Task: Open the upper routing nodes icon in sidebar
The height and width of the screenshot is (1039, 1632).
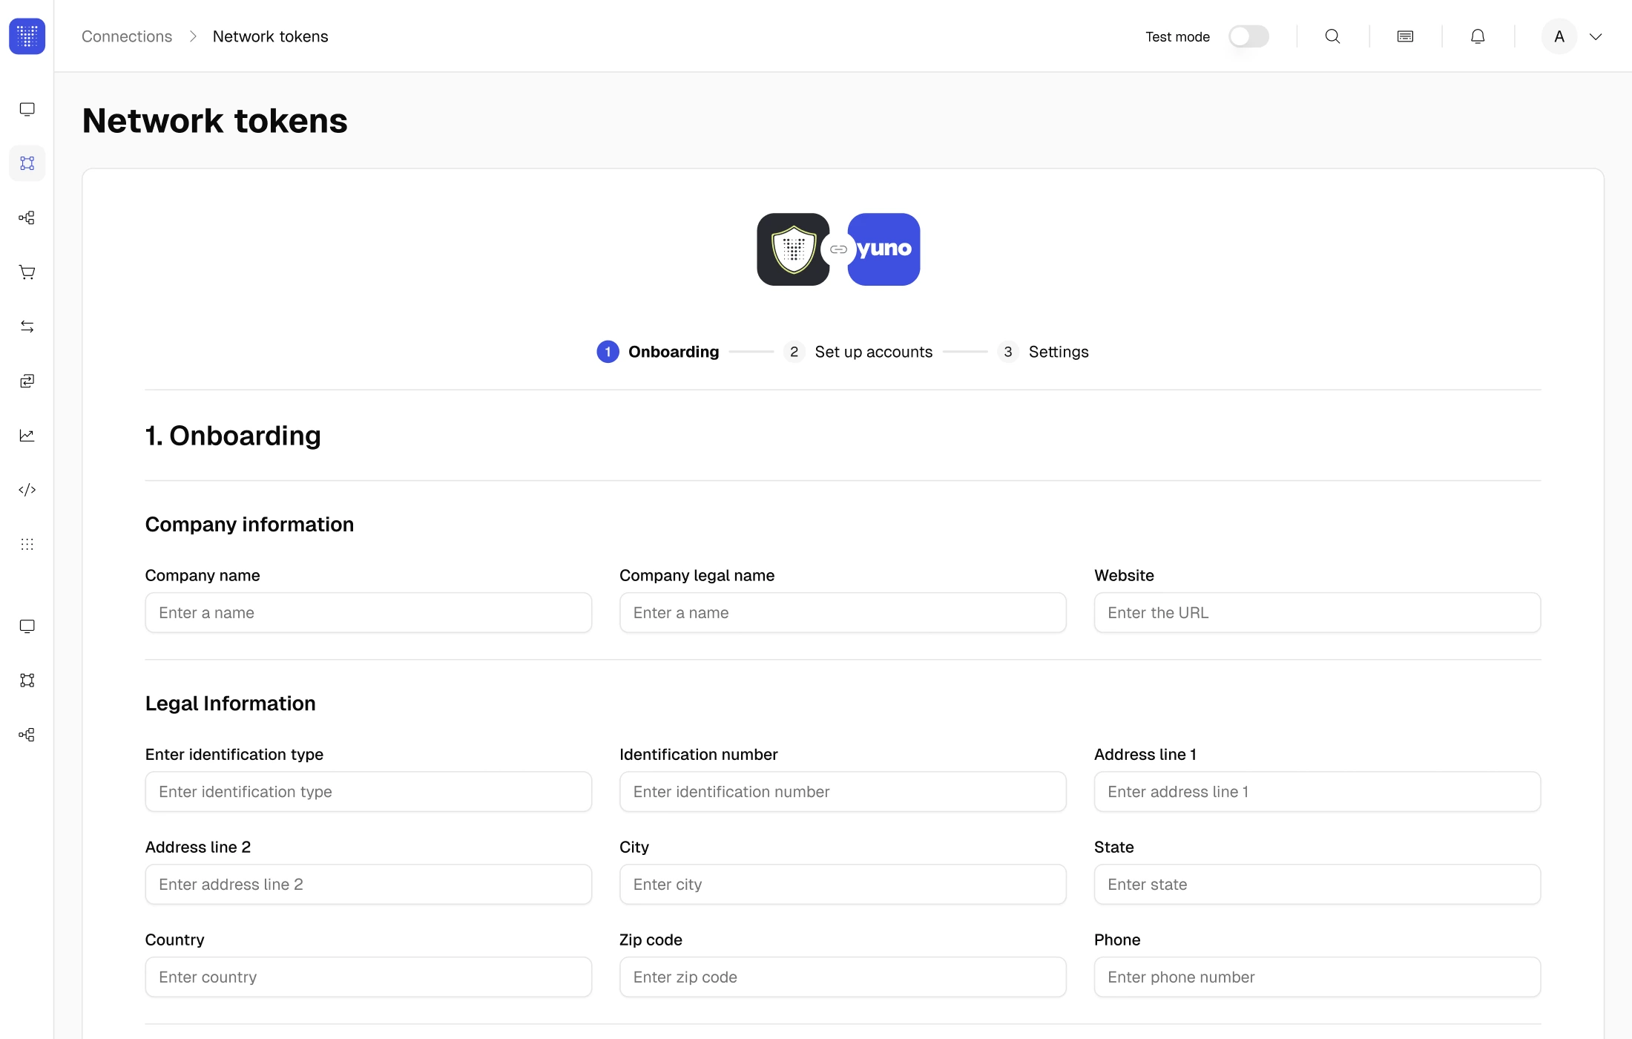Action: (x=27, y=217)
